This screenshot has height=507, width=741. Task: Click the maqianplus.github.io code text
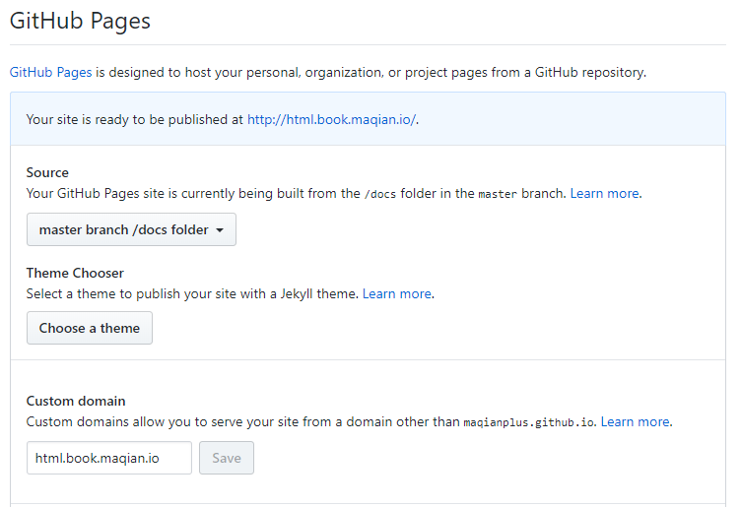(529, 422)
